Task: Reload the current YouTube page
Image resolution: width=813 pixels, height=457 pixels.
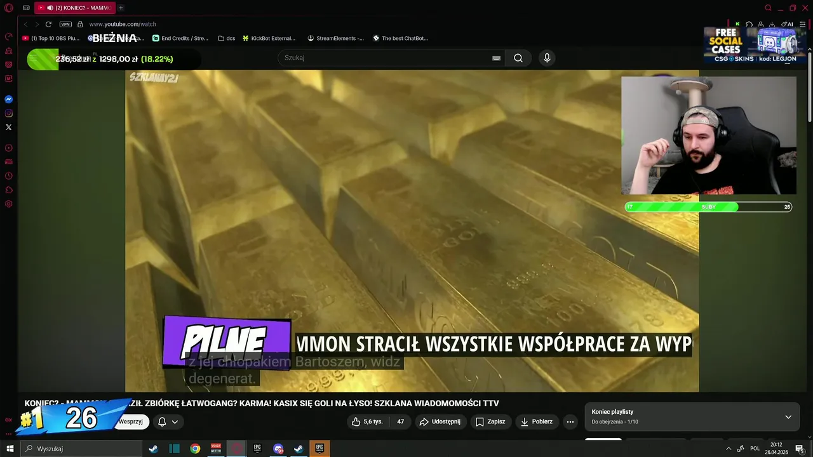Action: 48,24
